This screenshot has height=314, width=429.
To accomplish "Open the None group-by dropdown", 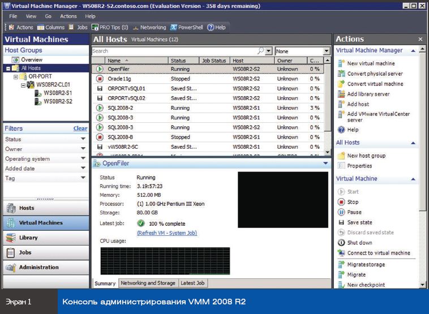I will pyautogui.click(x=326, y=51).
